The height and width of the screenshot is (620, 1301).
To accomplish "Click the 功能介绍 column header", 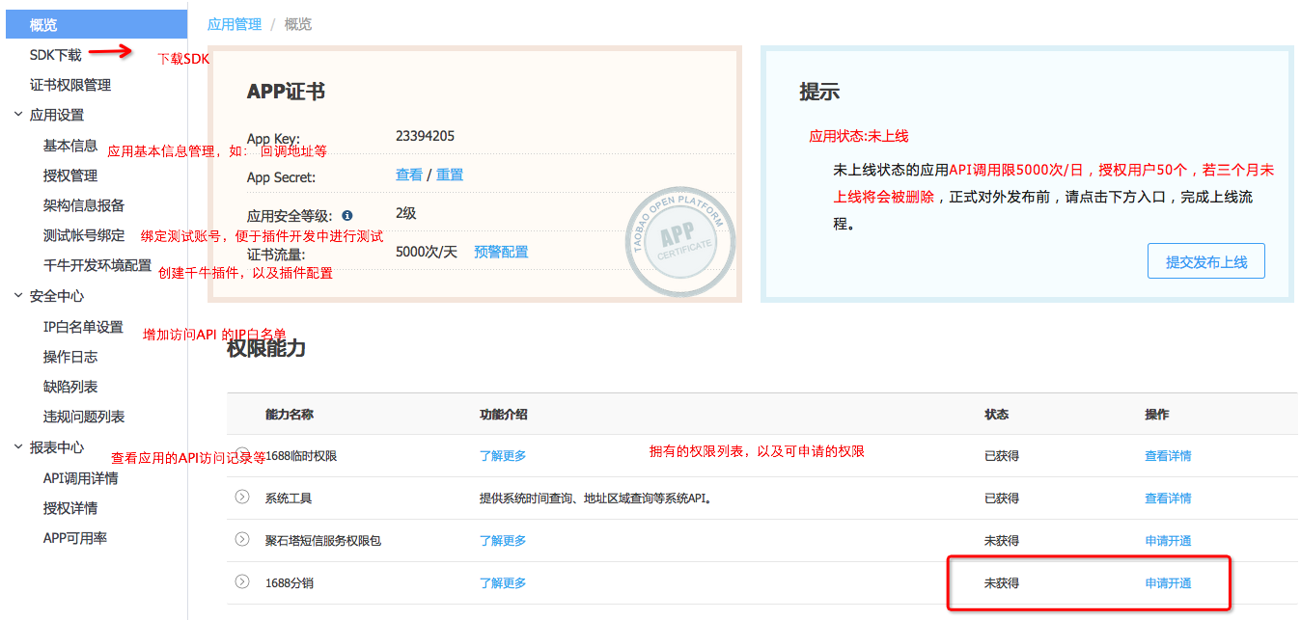I will (x=503, y=415).
